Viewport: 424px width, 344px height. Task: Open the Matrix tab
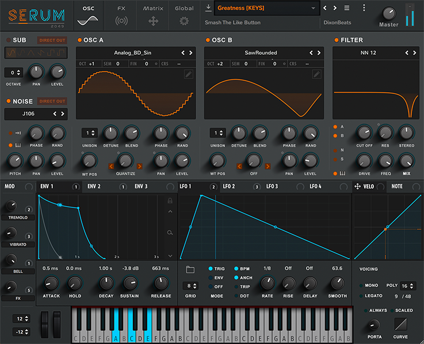[x=153, y=16]
